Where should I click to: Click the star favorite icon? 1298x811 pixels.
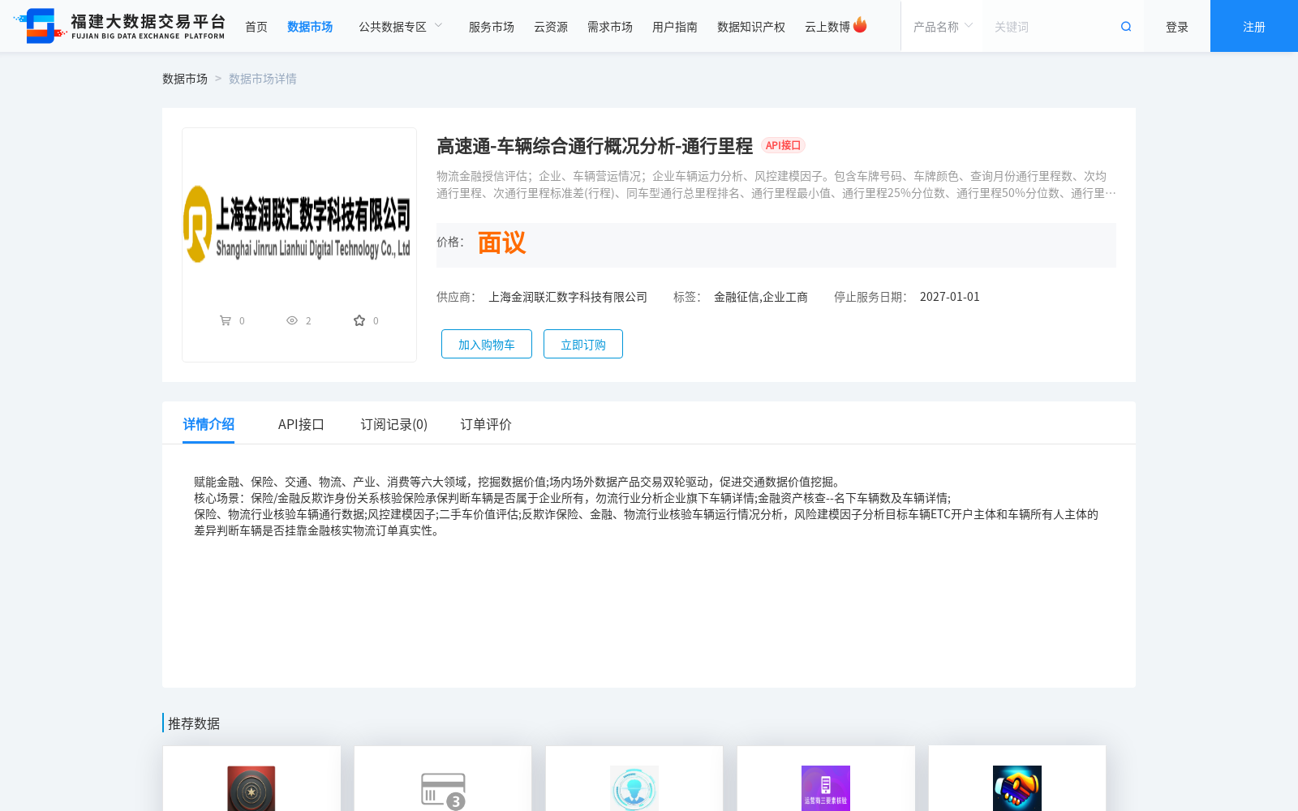click(x=359, y=320)
